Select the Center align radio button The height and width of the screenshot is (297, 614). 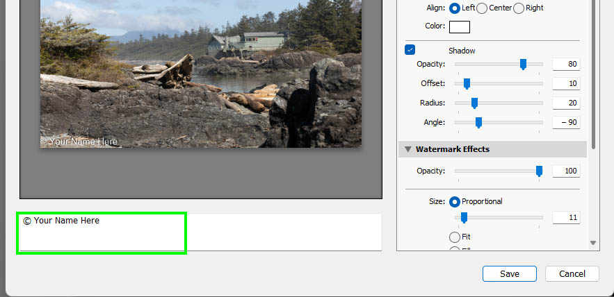(482, 8)
